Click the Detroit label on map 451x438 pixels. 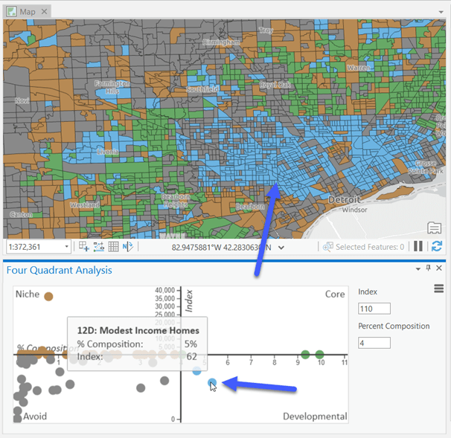click(345, 199)
